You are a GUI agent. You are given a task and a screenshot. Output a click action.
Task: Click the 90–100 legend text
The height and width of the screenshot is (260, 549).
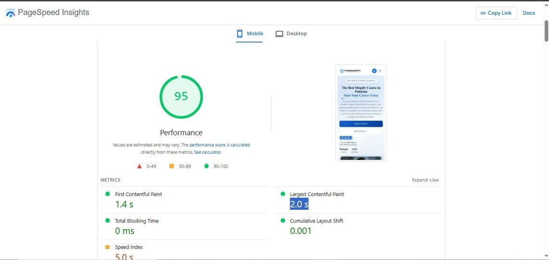click(221, 167)
